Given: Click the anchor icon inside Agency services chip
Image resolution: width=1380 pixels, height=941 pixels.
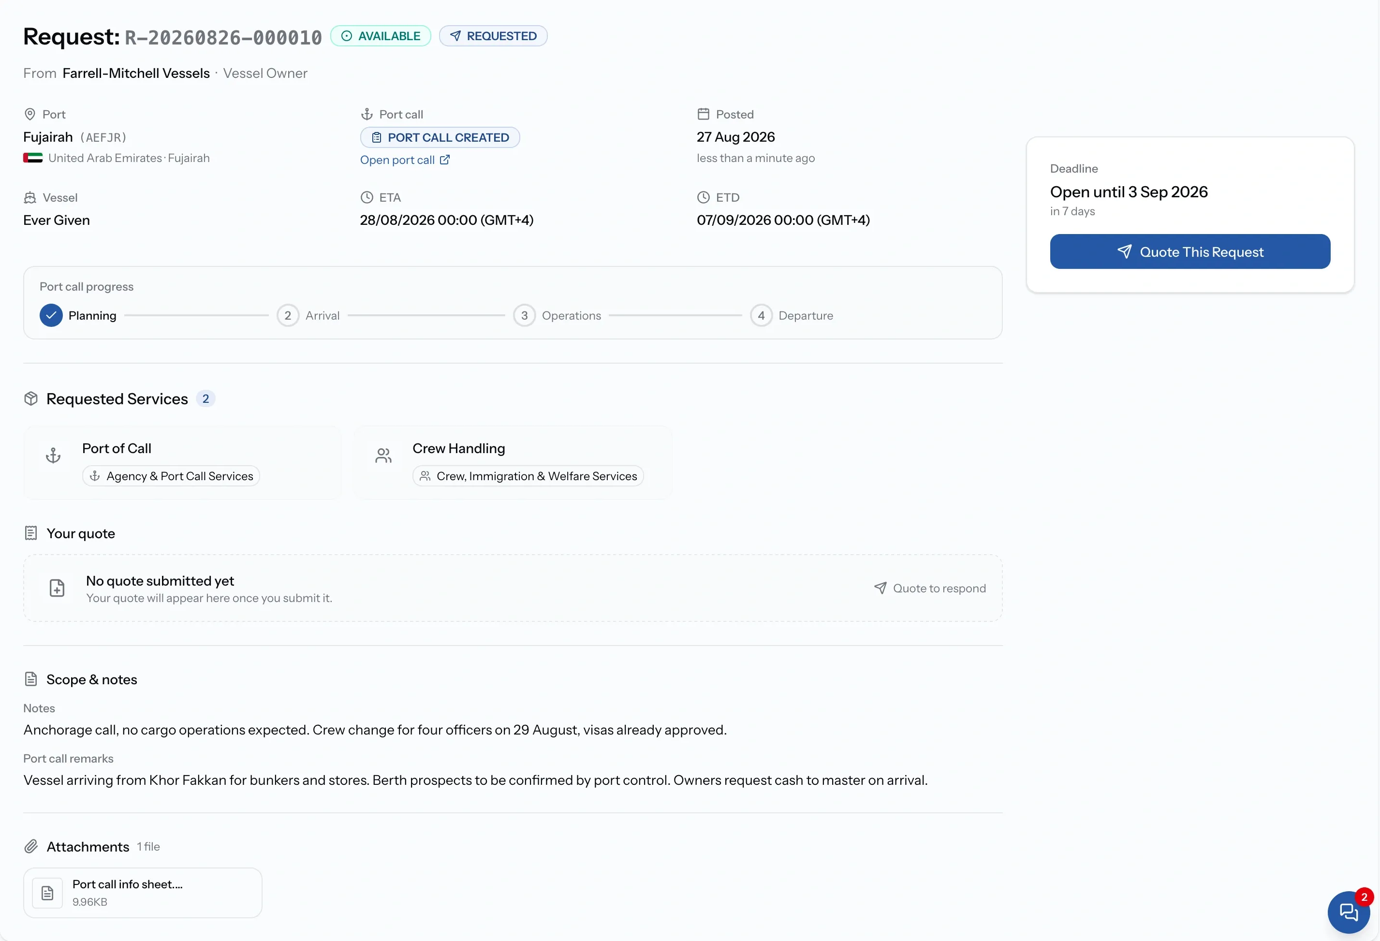Looking at the screenshot, I should [94, 476].
